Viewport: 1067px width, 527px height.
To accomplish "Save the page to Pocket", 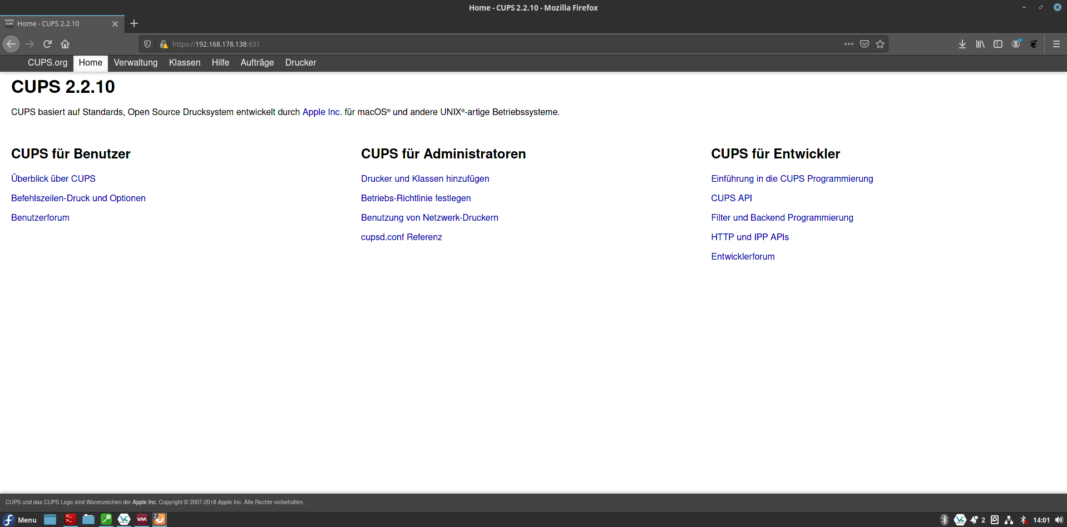I will (865, 44).
